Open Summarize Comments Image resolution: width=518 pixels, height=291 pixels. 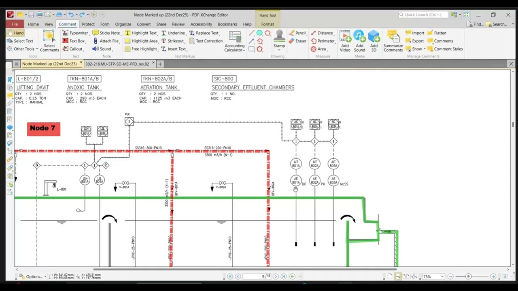click(x=393, y=41)
